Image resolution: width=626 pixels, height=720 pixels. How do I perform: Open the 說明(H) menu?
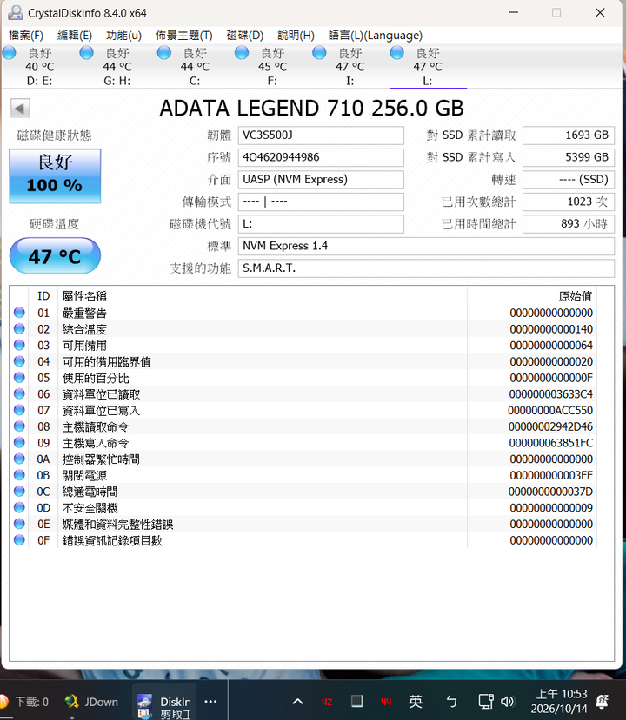point(296,36)
